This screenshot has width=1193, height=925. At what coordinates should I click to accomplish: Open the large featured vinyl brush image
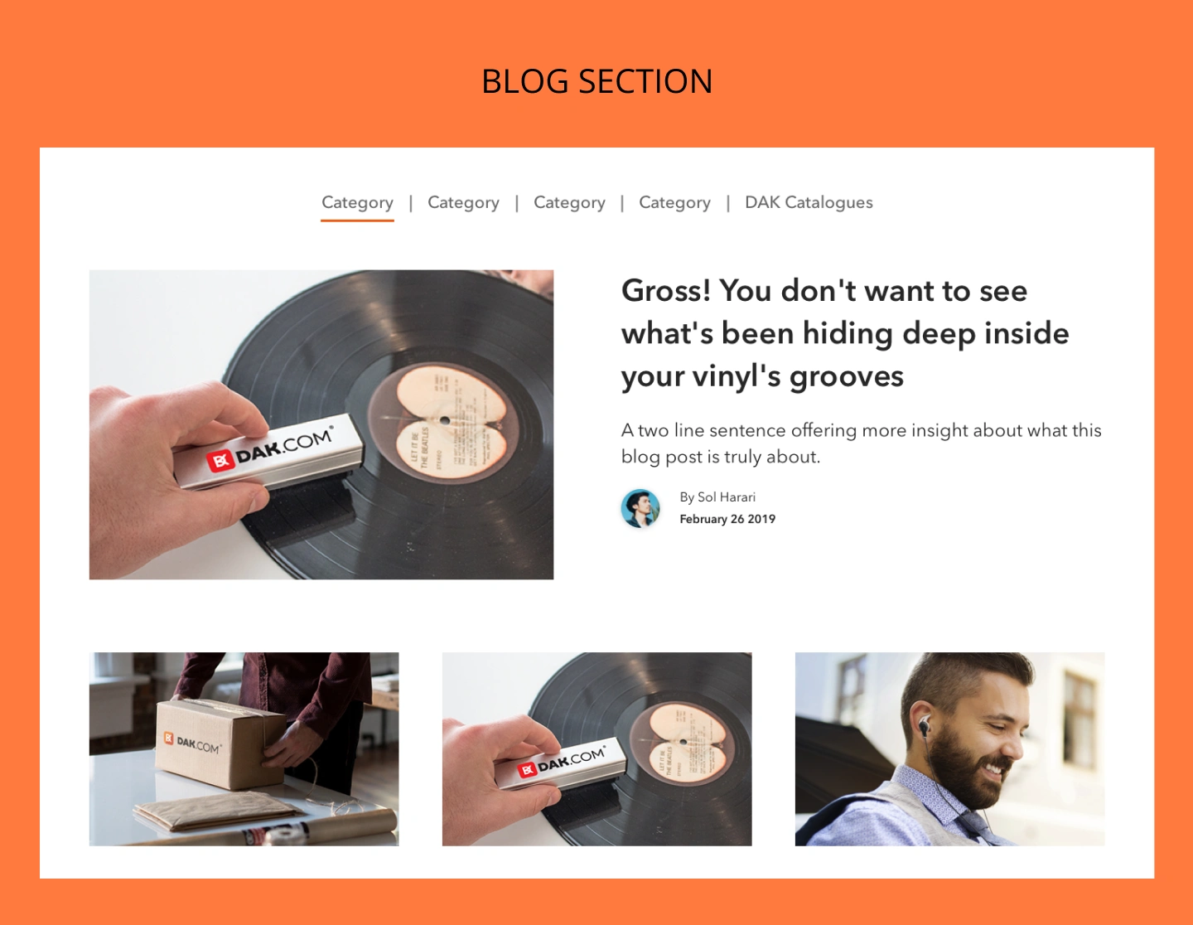(321, 424)
